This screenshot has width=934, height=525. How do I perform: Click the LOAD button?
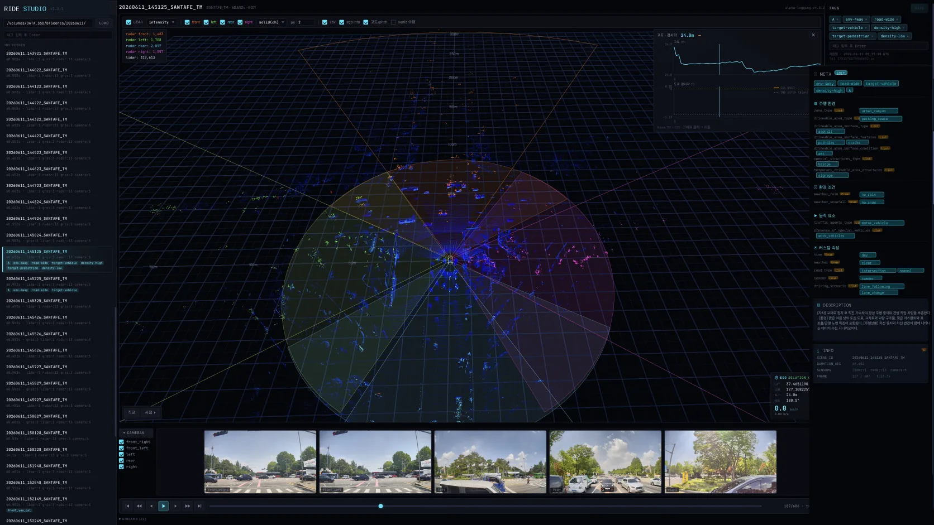point(104,23)
